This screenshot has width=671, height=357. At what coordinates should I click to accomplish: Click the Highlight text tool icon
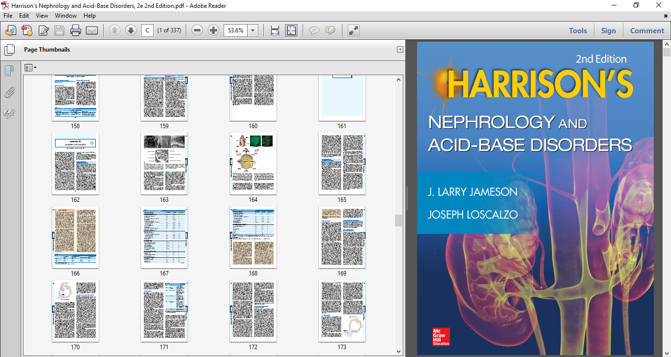330,30
